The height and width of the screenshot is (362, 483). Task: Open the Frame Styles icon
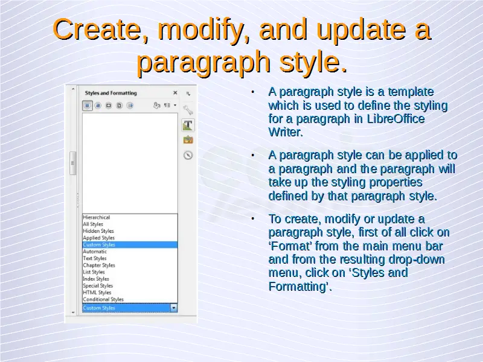click(x=109, y=105)
